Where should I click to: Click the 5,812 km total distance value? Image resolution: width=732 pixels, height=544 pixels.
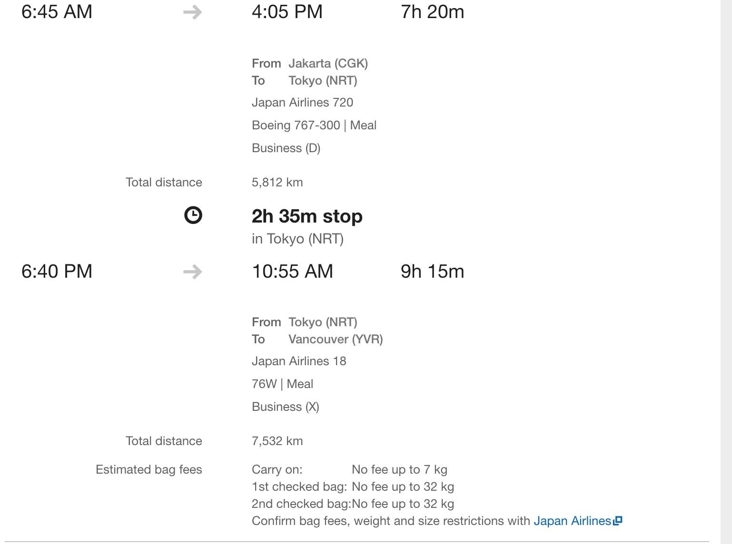click(277, 183)
